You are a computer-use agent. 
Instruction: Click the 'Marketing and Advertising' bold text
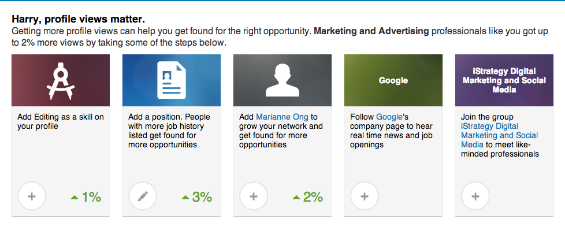[371, 31]
